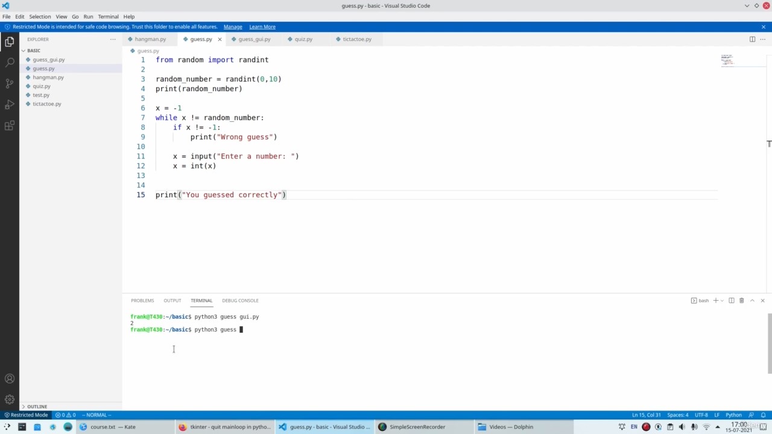Open the Terminal menu
This screenshot has height=434, width=772.
tap(108, 16)
